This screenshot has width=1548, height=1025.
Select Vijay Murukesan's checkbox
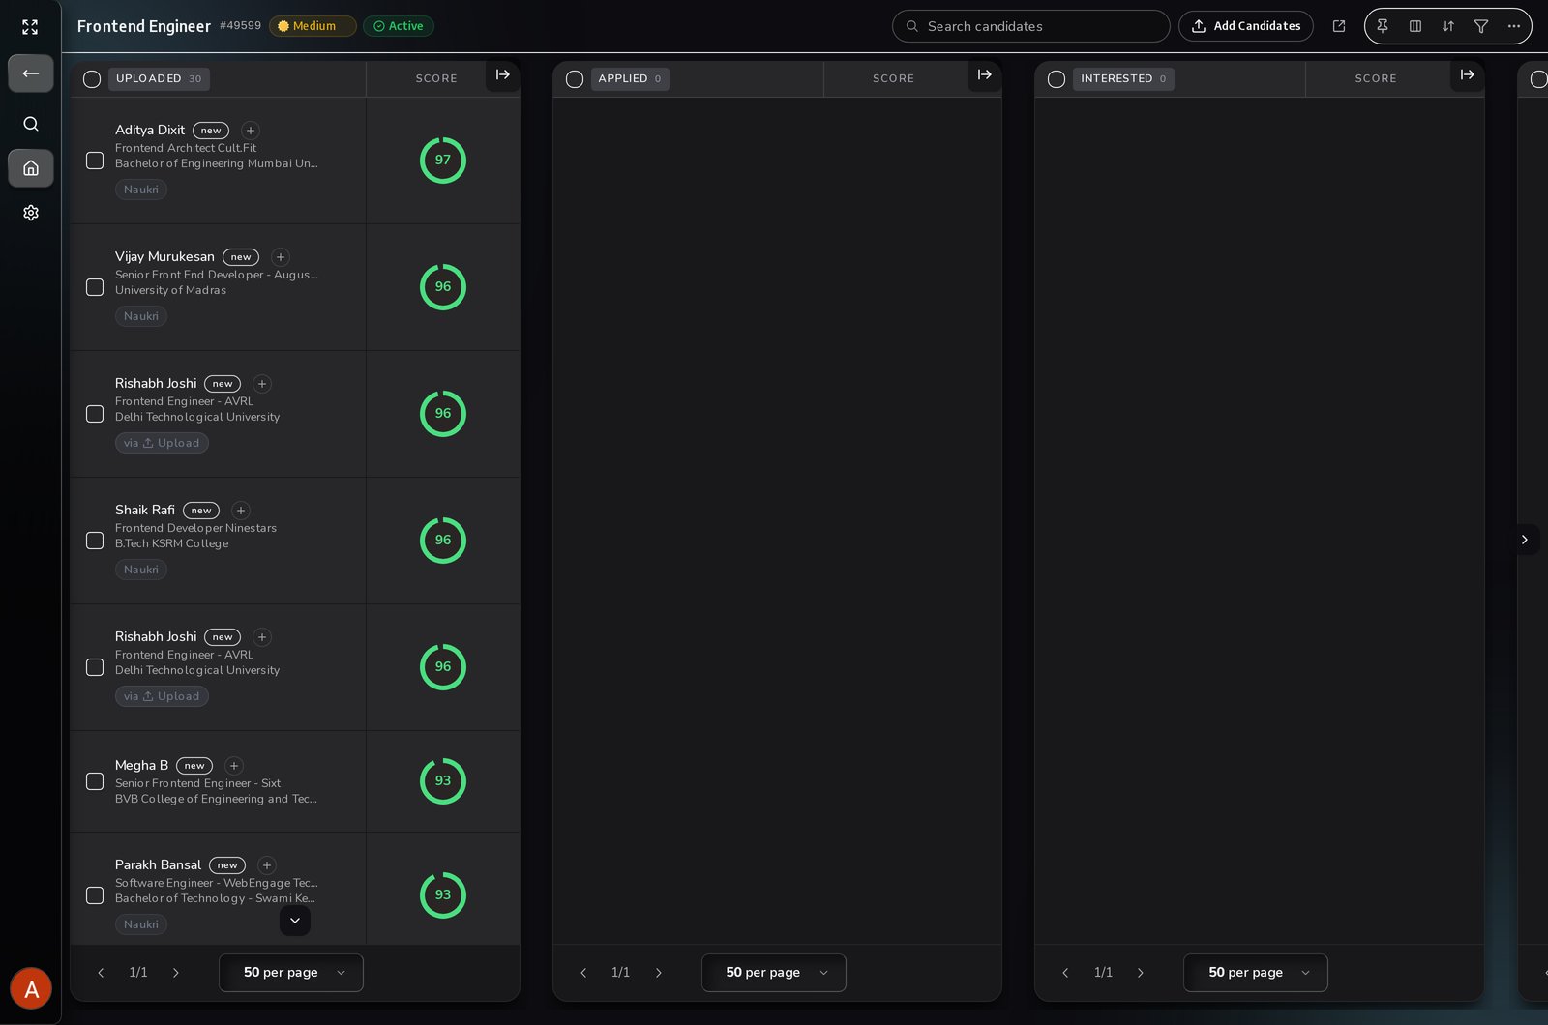[95, 287]
